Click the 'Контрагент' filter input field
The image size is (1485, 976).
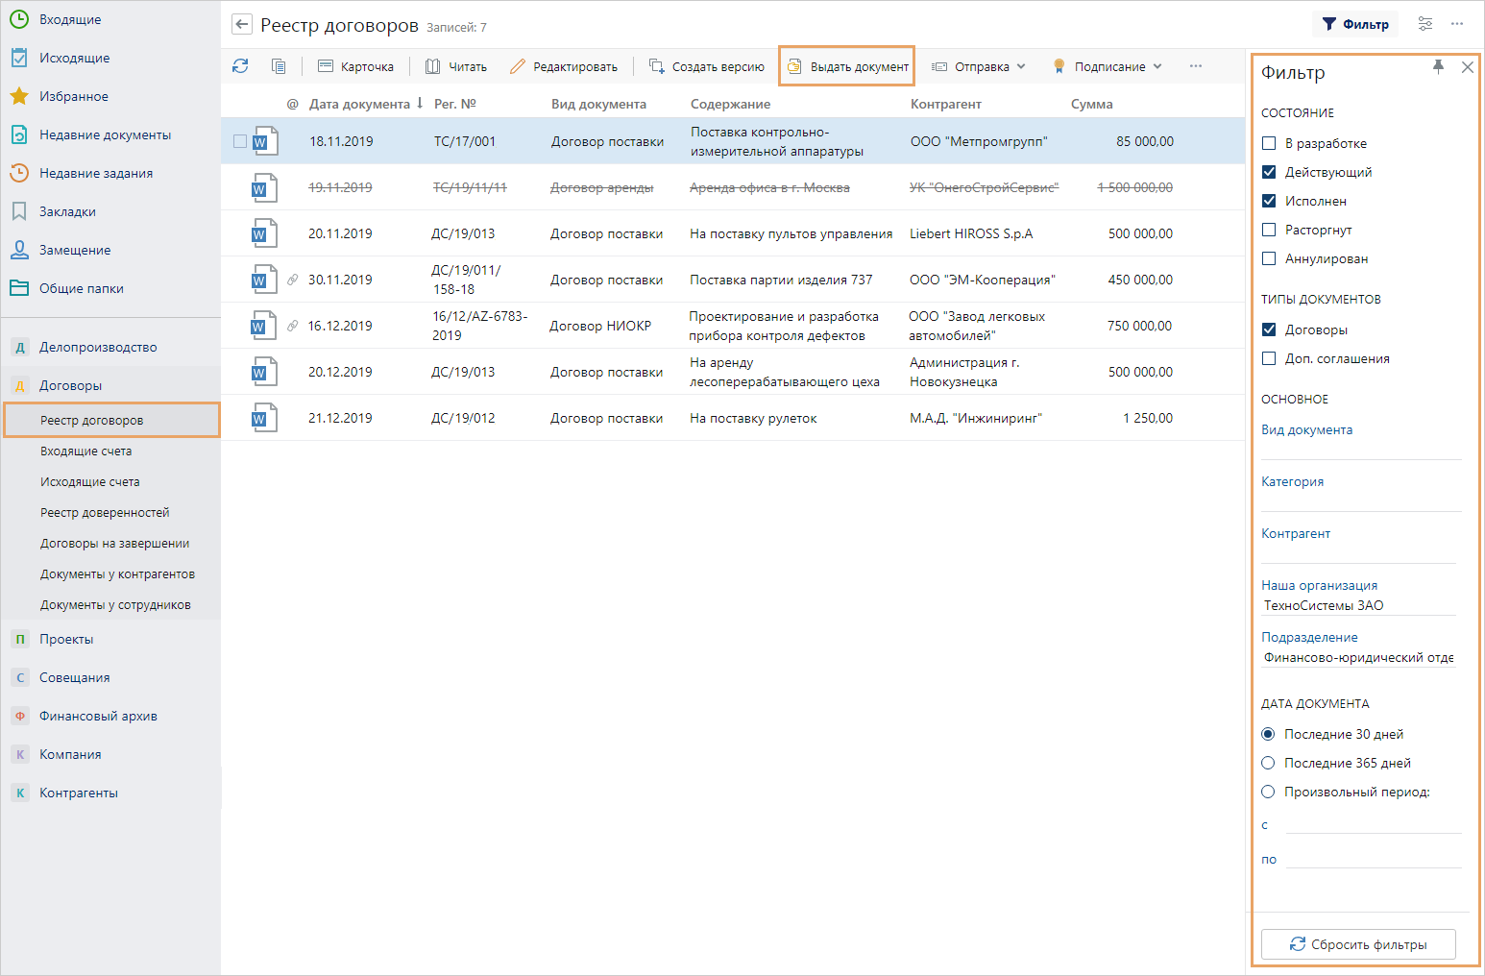coord(1358,552)
